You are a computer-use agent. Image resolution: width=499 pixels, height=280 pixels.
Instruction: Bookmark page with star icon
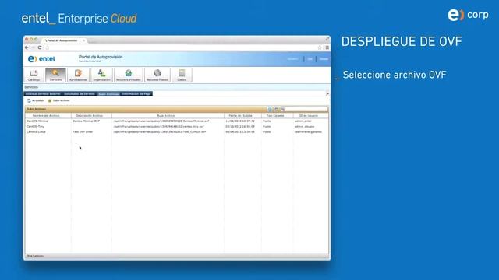tap(320, 47)
